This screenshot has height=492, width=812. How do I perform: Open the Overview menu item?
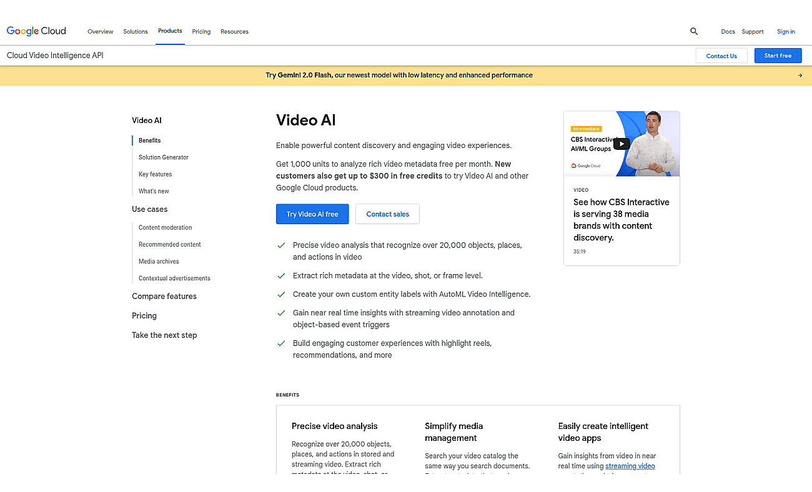(x=101, y=32)
